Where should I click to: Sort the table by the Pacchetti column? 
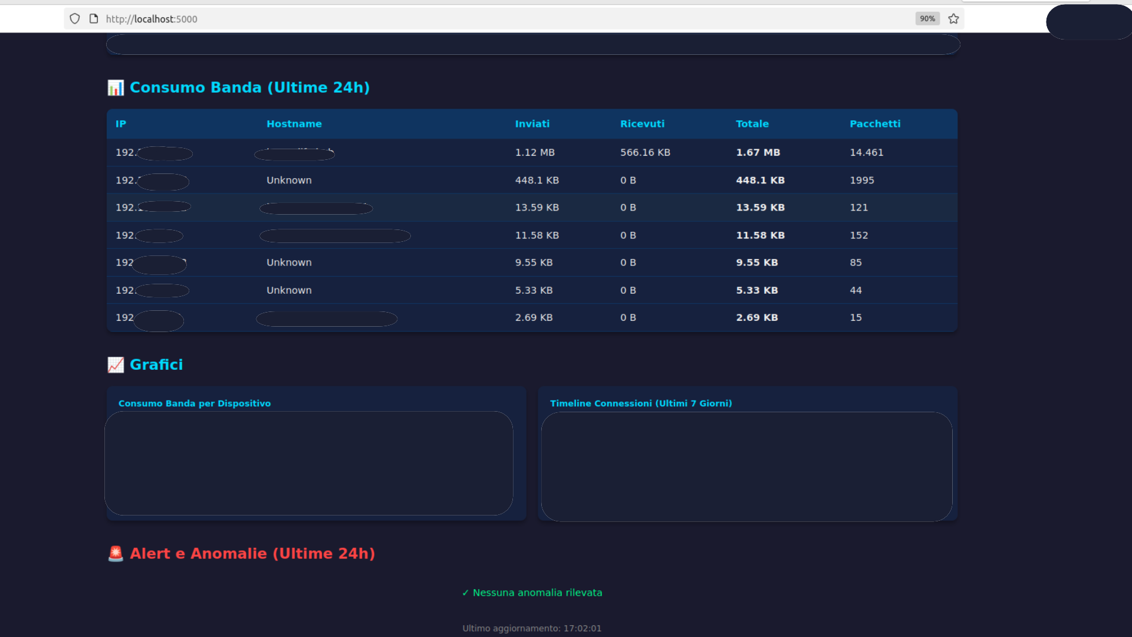875,123
